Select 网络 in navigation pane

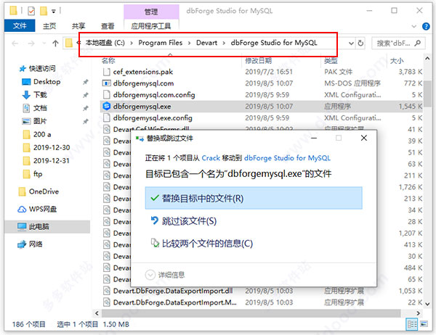(x=30, y=244)
